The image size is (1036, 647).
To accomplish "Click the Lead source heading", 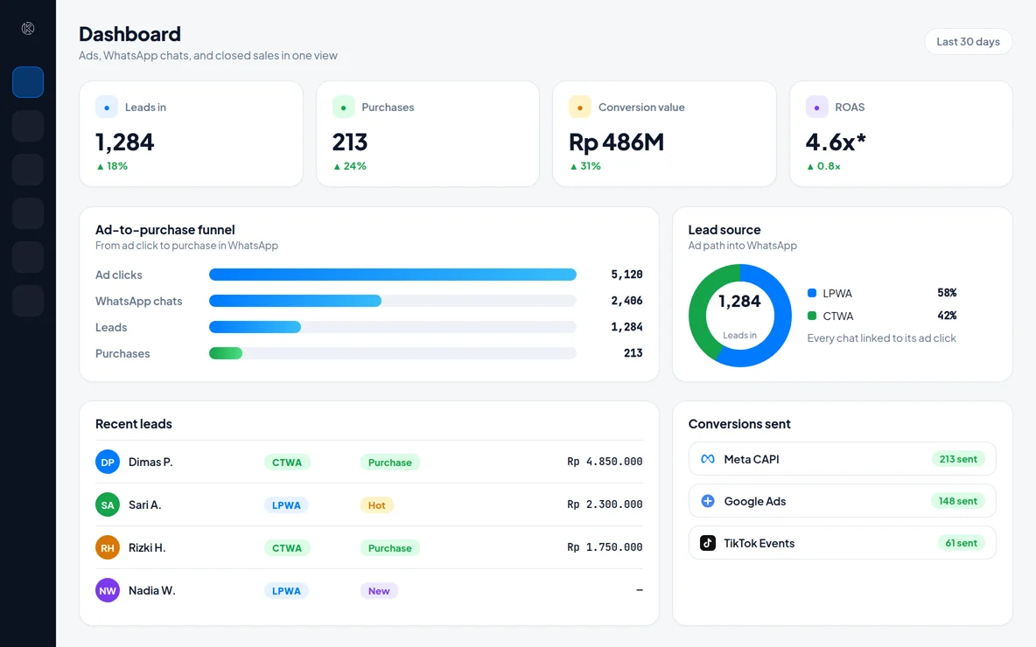I will (x=724, y=230).
